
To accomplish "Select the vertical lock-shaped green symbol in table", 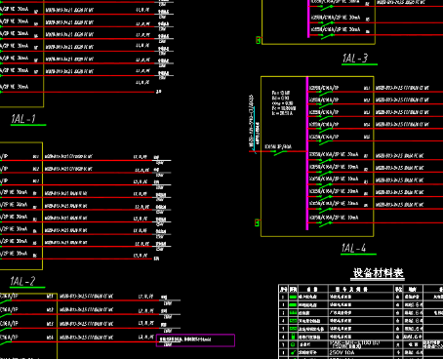I will pos(293,337).
